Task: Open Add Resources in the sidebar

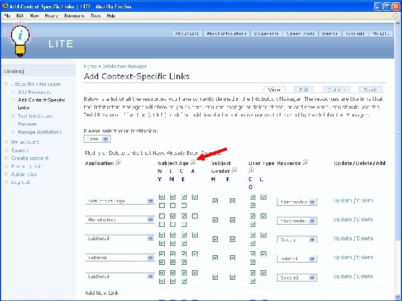Action: tap(35, 92)
